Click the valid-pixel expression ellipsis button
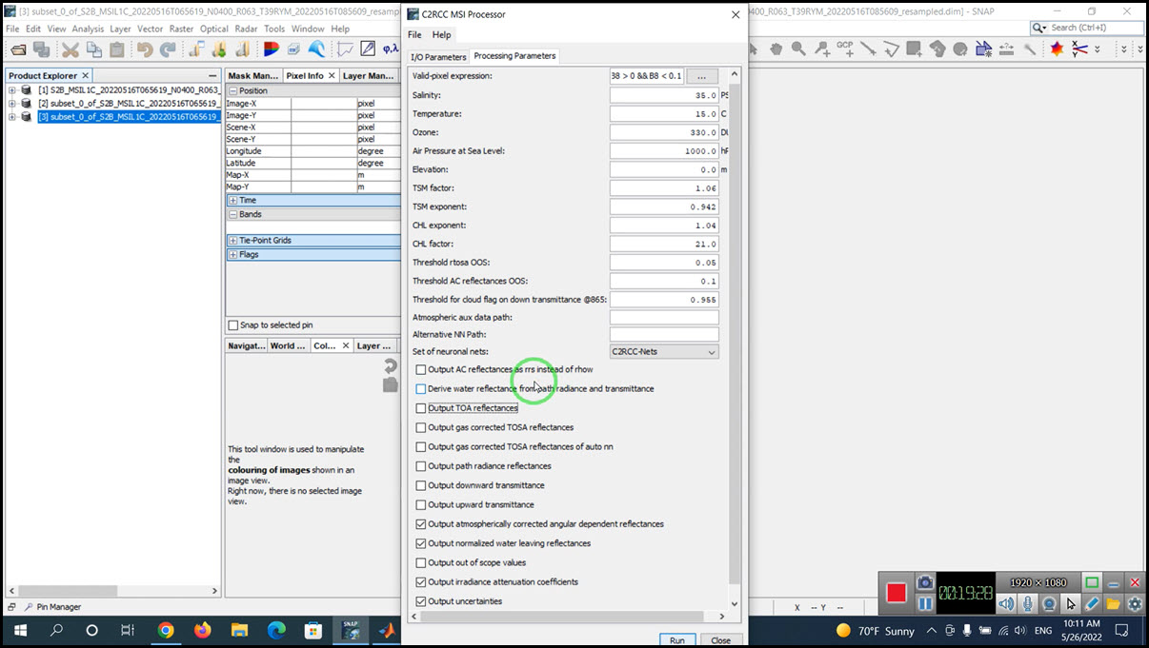The width and height of the screenshot is (1149, 648). 702,76
